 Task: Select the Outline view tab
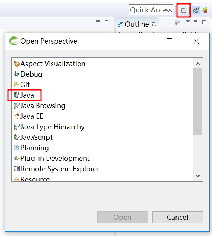[x=137, y=24]
